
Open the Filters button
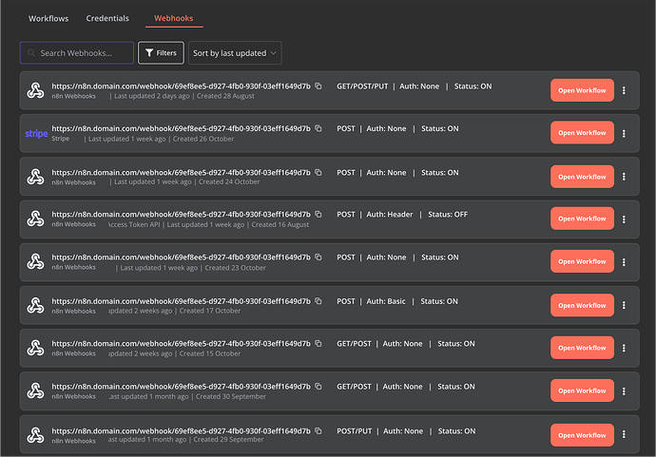pyautogui.click(x=161, y=53)
